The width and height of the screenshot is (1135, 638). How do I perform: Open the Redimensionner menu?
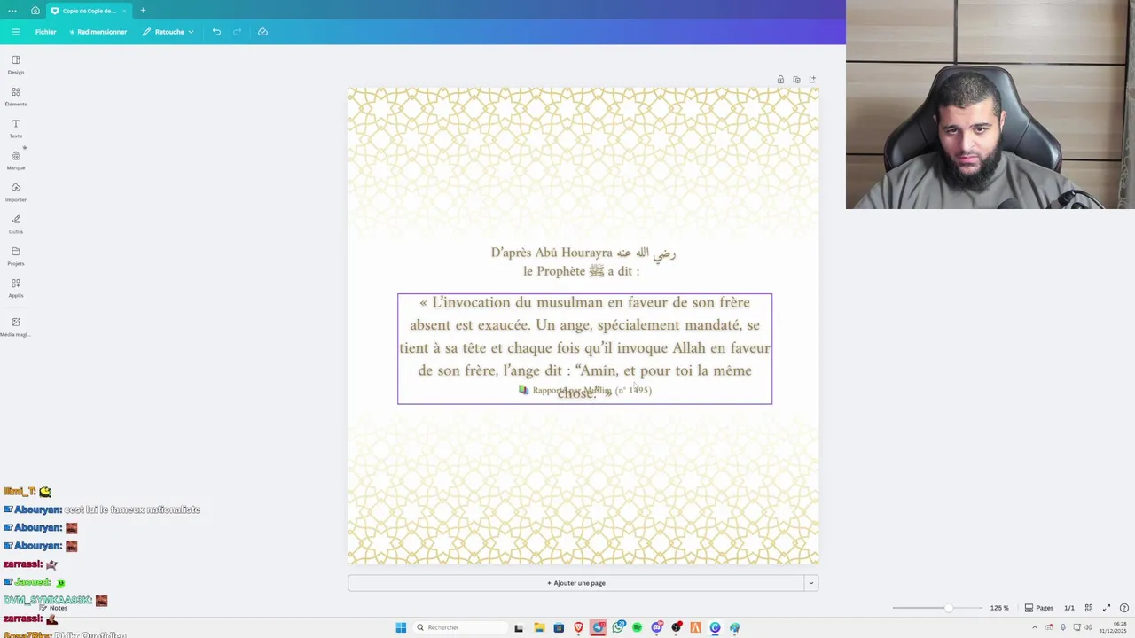pos(98,32)
